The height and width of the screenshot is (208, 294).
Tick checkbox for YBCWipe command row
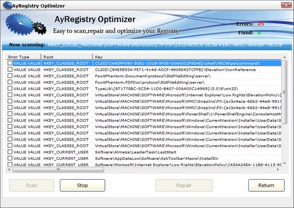click(10, 63)
